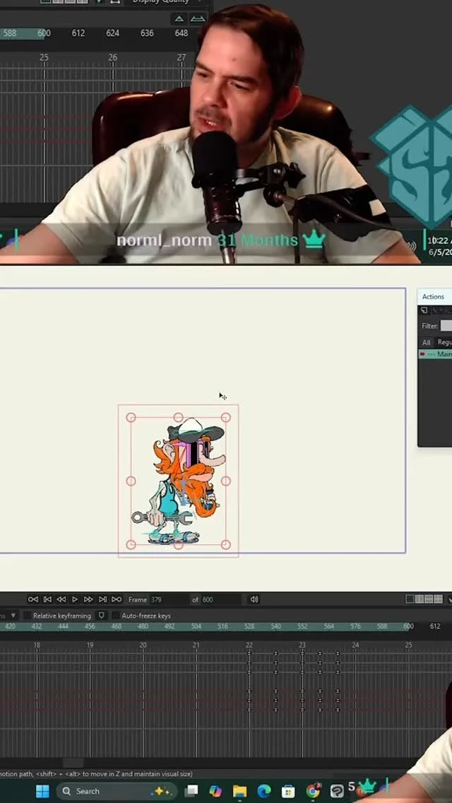Jump to the animation end button
The height and width of the screenshot is (803, 452).
(x=117, y=599)
